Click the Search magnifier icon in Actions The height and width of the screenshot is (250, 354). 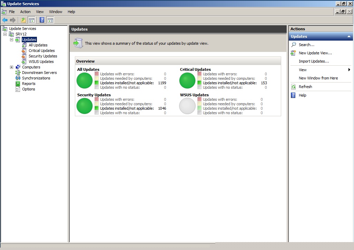click(294, 45)
